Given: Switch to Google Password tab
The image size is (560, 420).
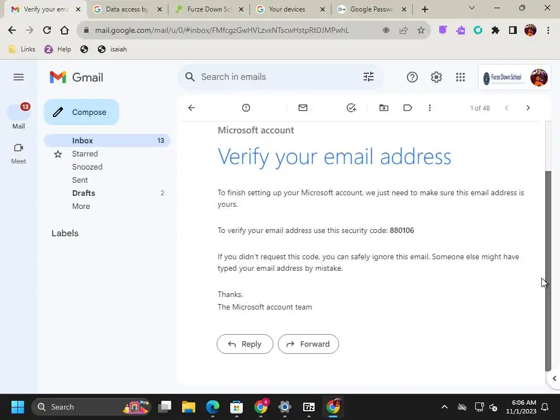Looking at the screenshot, I should point(372,9).
